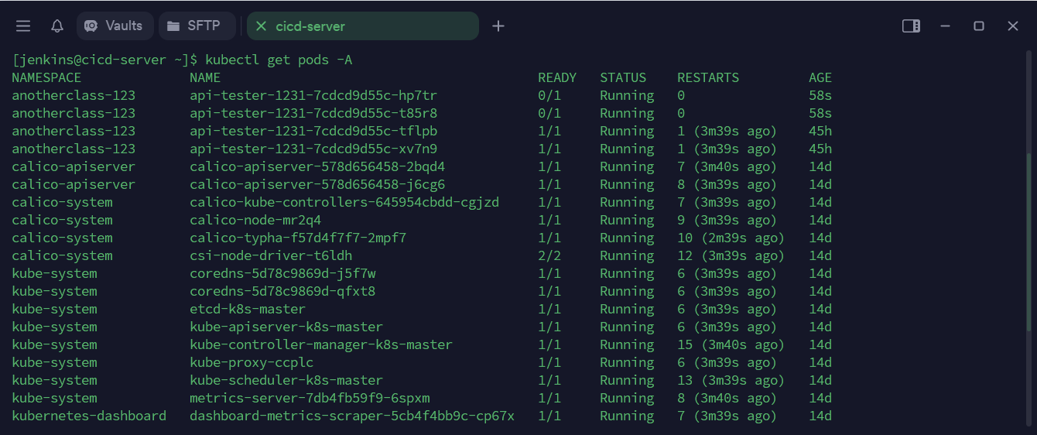Click 0/1 ready value of hp7tr pod
The width and height of the screenshot is (1037, 435).
[549, 95]
